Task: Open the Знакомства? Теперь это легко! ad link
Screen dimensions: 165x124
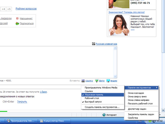Action: (127, 12)
